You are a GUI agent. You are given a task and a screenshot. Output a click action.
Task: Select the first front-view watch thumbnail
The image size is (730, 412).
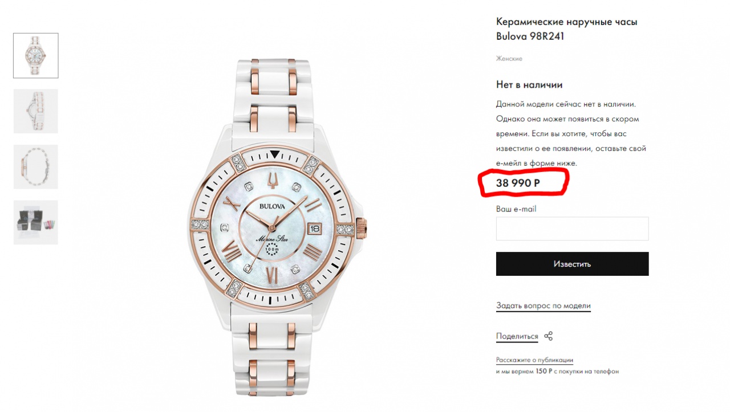(36, 56)
